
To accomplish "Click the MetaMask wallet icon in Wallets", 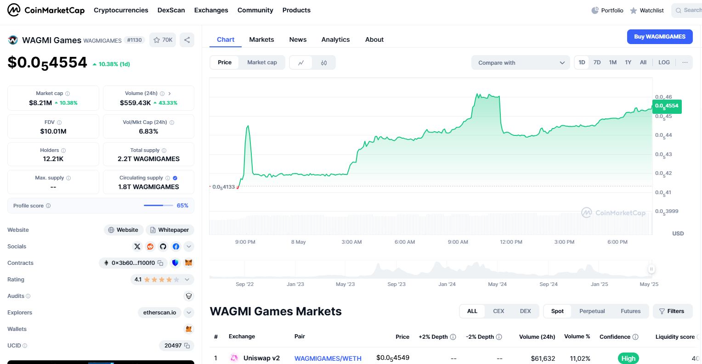I will tap(189, 329).
